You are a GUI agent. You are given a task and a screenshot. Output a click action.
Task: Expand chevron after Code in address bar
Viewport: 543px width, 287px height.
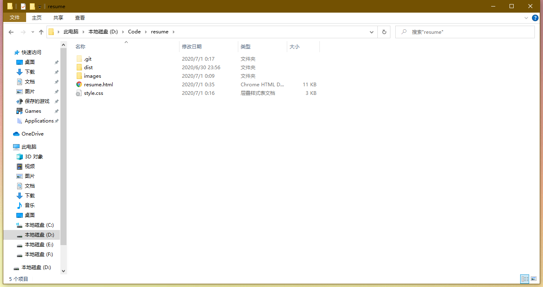click(146, 32)
